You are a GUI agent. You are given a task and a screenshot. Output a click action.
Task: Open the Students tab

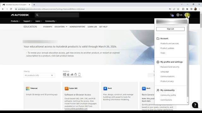tap(48, 27)
